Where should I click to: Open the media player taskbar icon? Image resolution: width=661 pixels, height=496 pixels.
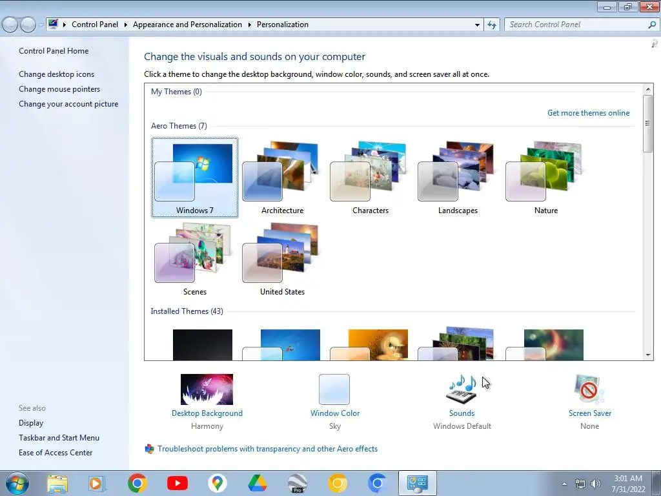[96, 483]
